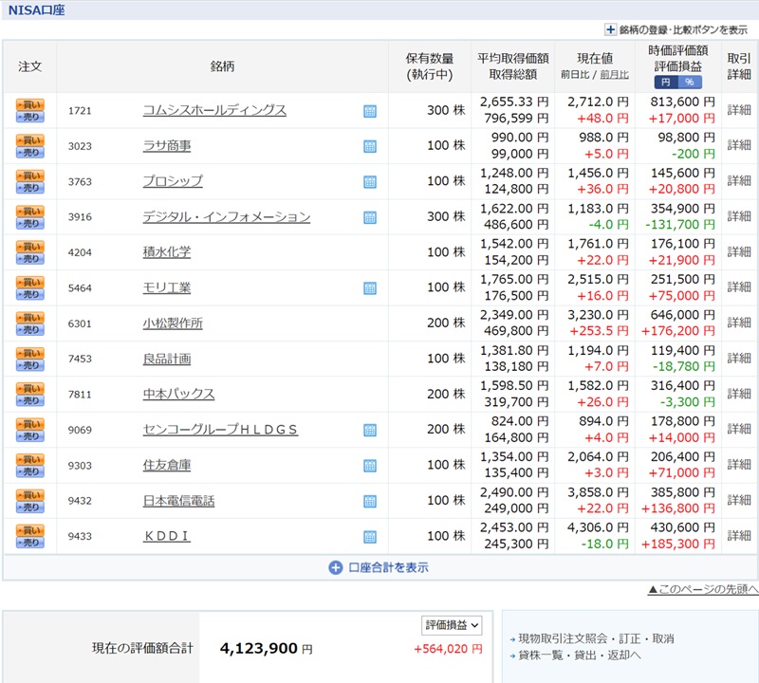This screenshot has height=683, width=759.
Task: Open 詳細 for KDDI
Action: click(739, 535)
